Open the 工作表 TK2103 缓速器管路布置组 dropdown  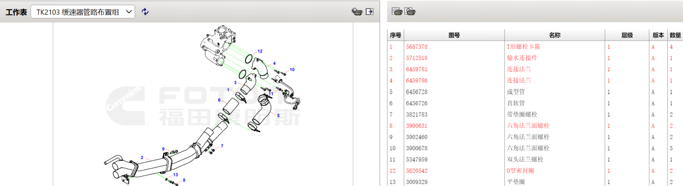pyautogui.click(x=83, y=12)
